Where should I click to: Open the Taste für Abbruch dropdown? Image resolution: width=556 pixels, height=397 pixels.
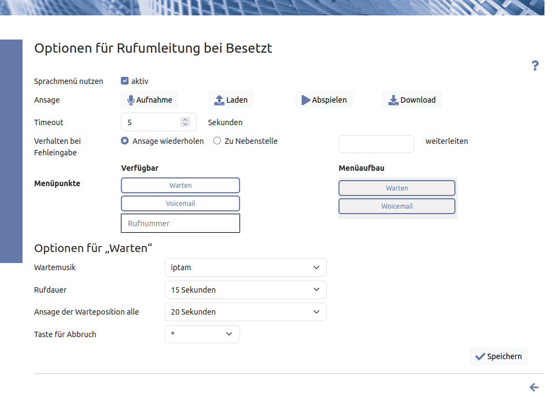coord(202,334)
